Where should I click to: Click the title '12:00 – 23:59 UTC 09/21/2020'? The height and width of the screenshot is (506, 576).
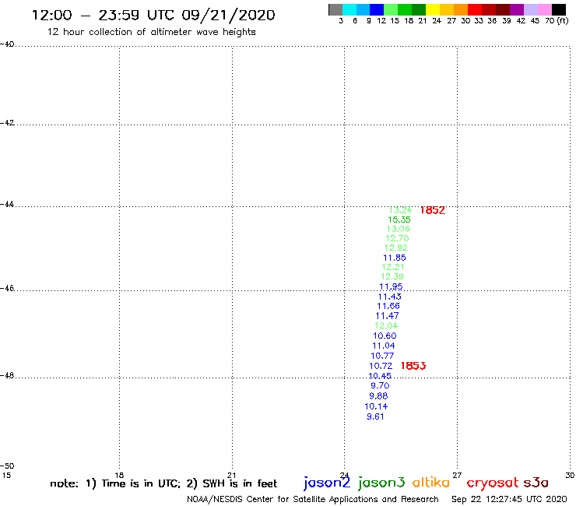tap(153, 16)
